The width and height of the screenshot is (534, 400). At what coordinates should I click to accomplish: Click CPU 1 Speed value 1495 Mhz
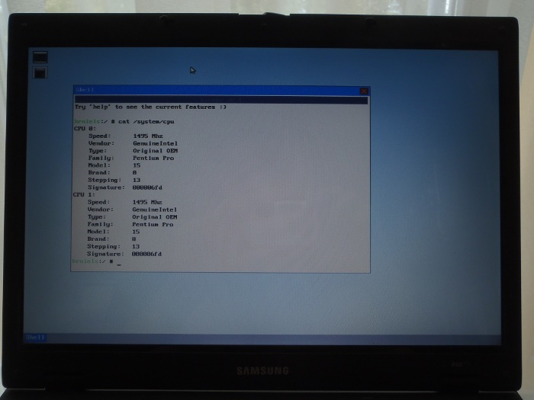tap(147, 202)
